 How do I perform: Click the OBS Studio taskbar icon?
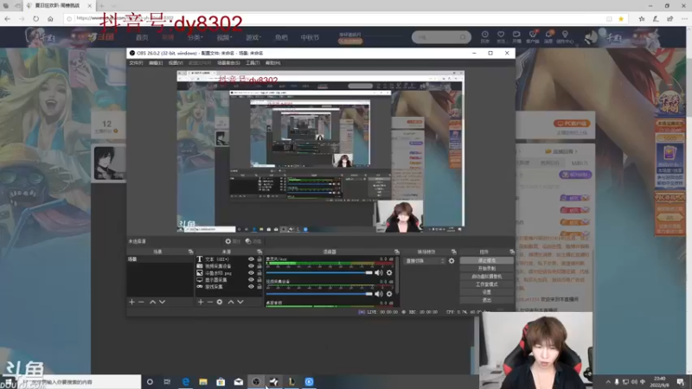pyautogui.click(x=256, y=382)
